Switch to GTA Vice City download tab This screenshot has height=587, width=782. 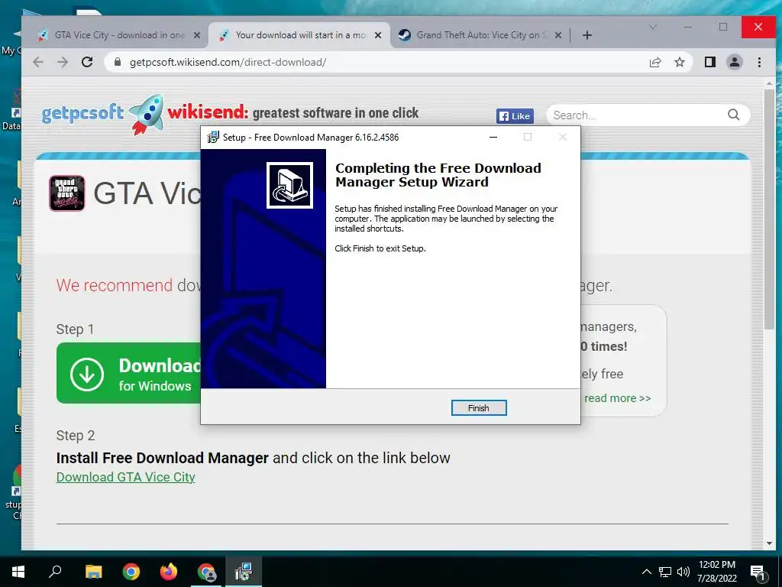[118, 35]
